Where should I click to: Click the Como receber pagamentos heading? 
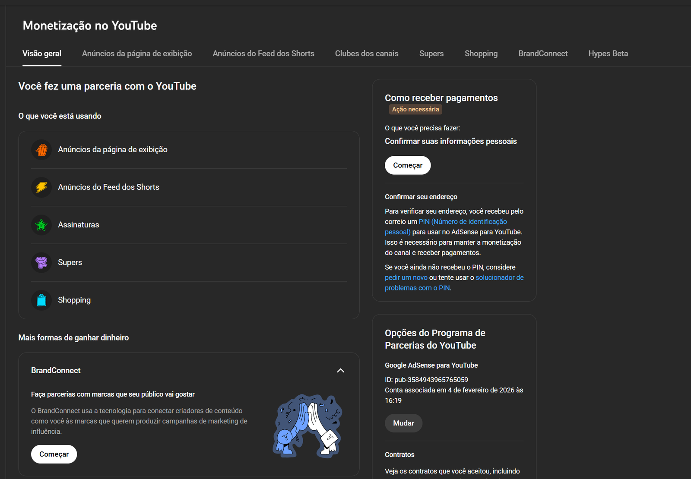[x=441, y=98]
